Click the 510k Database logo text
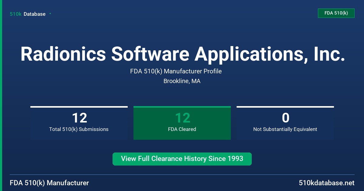The height and width of the screenshot is (191, 364). 28,14
